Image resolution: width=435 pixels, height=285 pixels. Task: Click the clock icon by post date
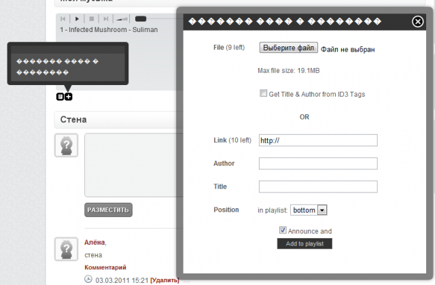[88, 279]
